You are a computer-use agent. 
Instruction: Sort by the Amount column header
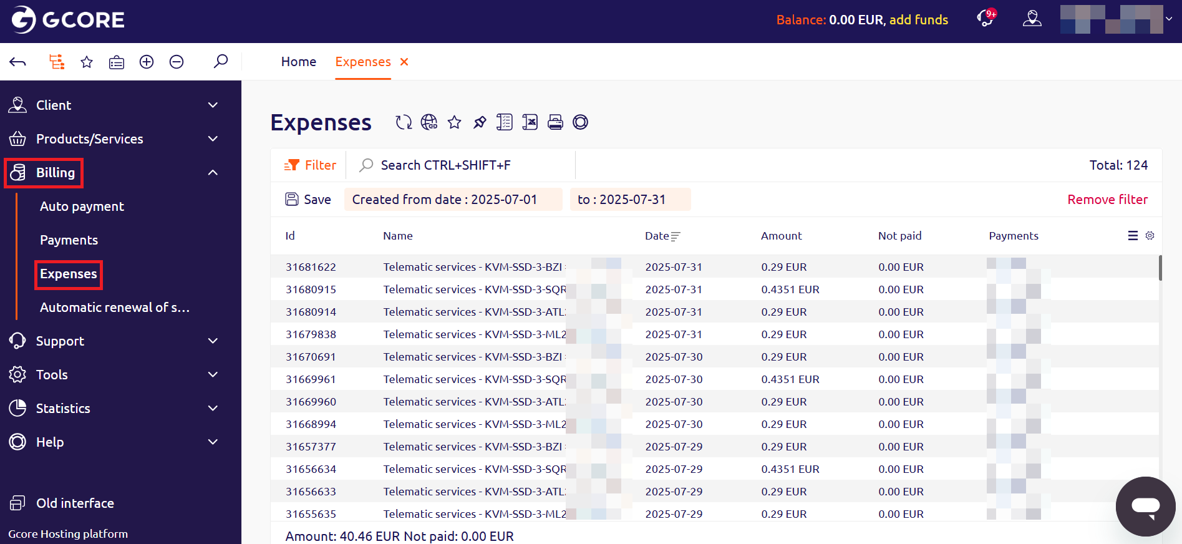(x=782, y=236)
